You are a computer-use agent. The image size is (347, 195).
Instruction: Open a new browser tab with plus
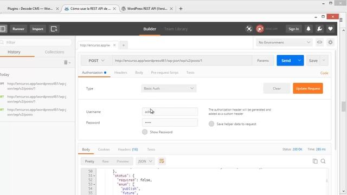181,9
